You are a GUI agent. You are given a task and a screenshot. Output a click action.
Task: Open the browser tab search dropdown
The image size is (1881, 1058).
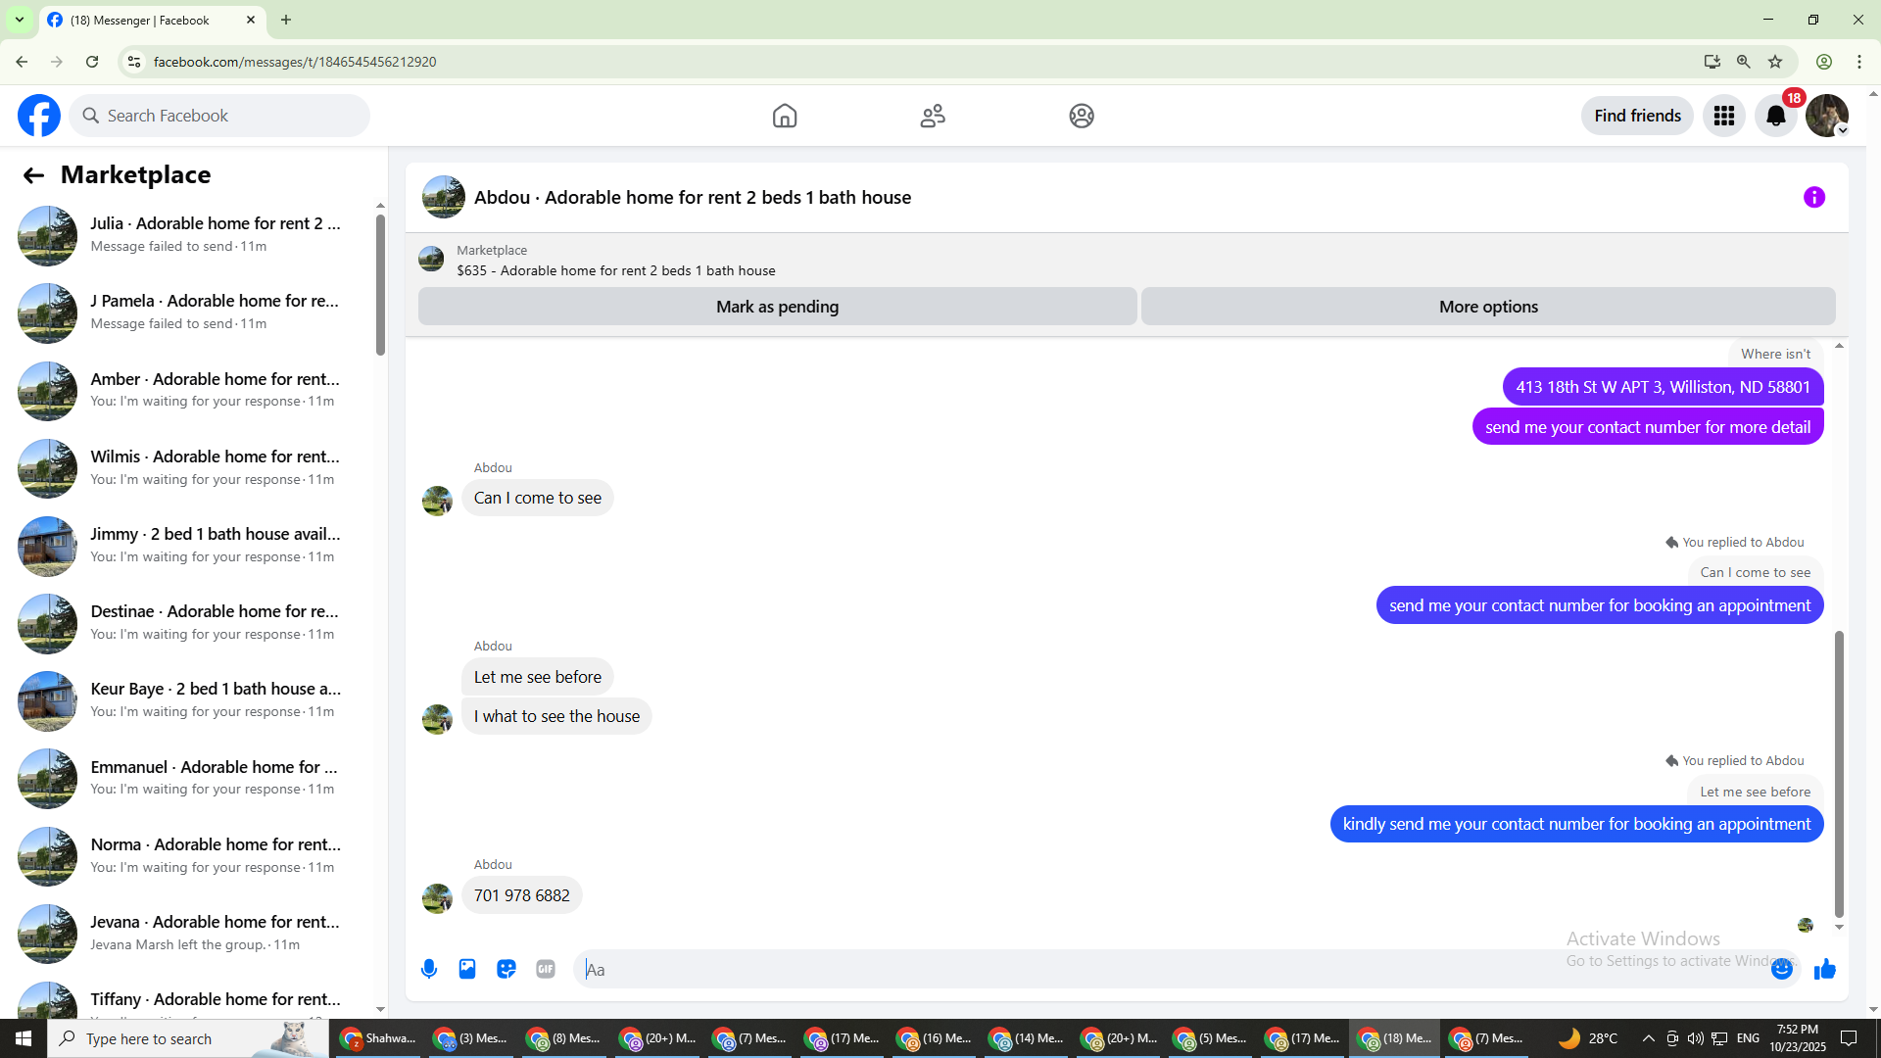pyautogui.click(x=19, y=20)
